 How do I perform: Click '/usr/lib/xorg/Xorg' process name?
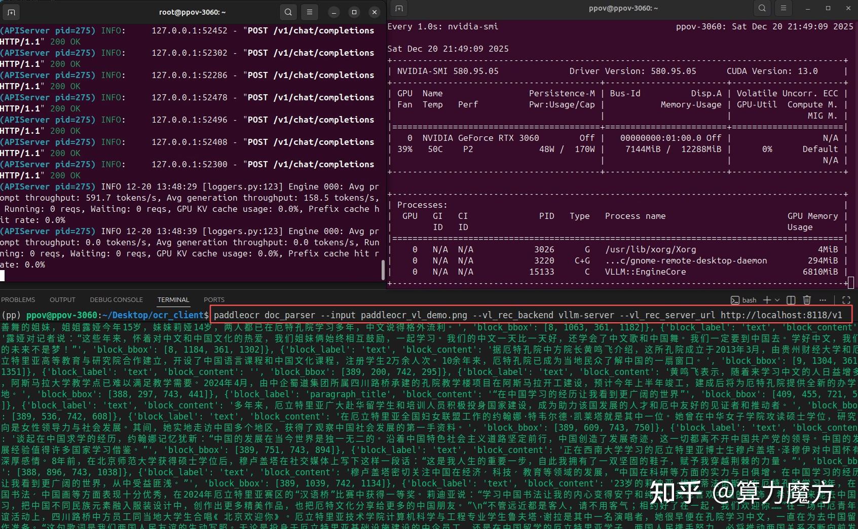coord(651,249)
